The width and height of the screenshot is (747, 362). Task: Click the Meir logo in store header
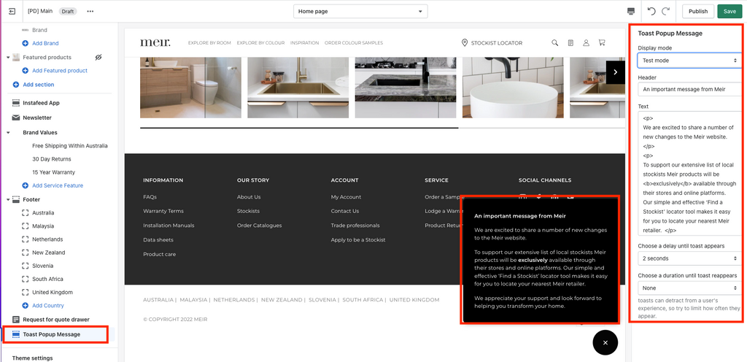coord(155,43)
